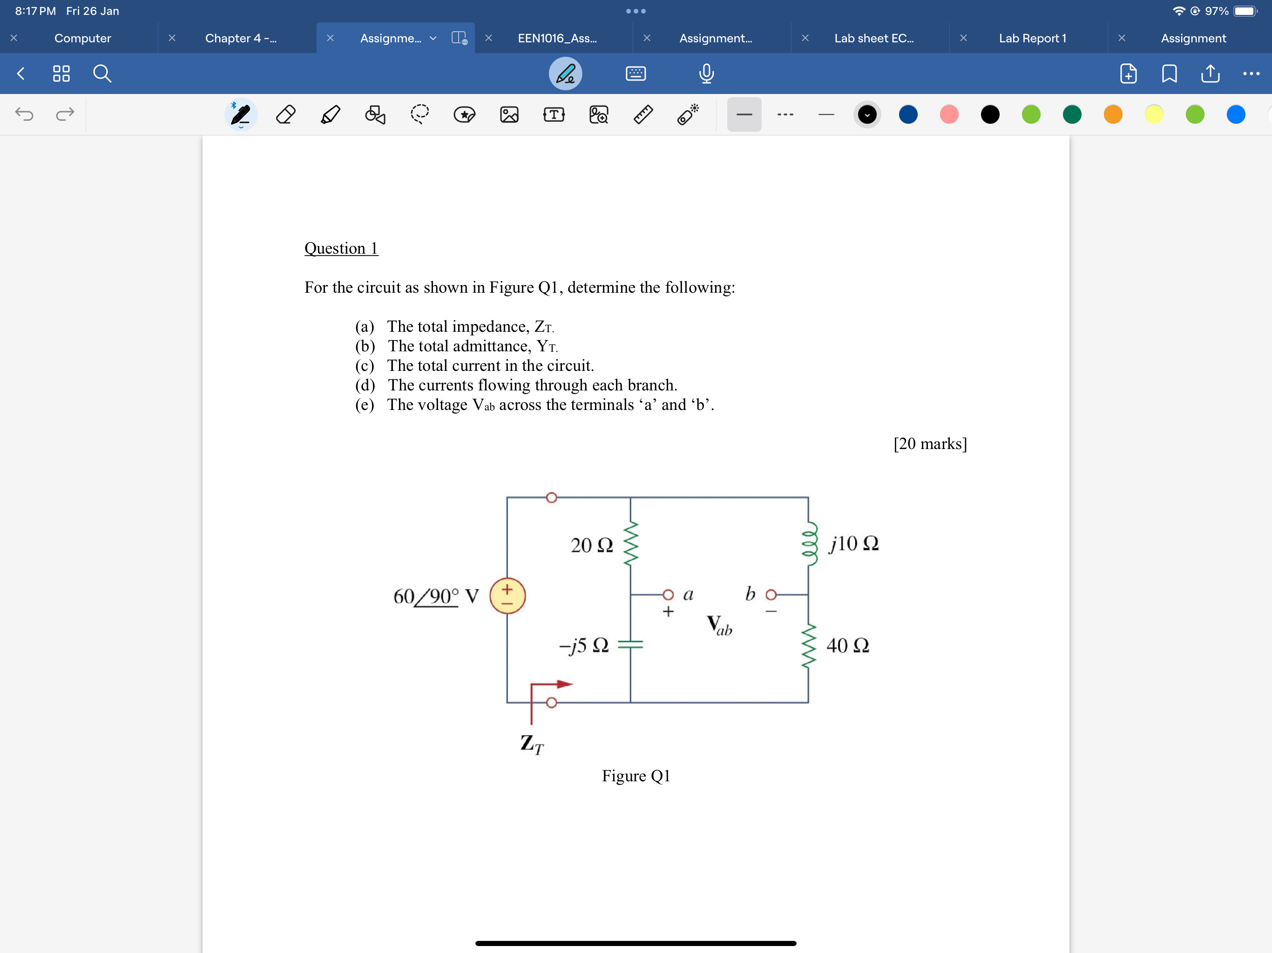Open the Shapes tool
1272x953 pixels.
[374, 114]
